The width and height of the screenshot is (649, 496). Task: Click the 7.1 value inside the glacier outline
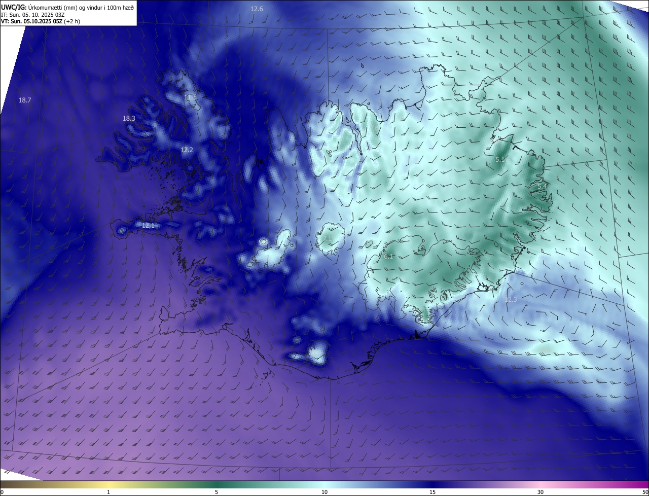(x=327, y=239)
